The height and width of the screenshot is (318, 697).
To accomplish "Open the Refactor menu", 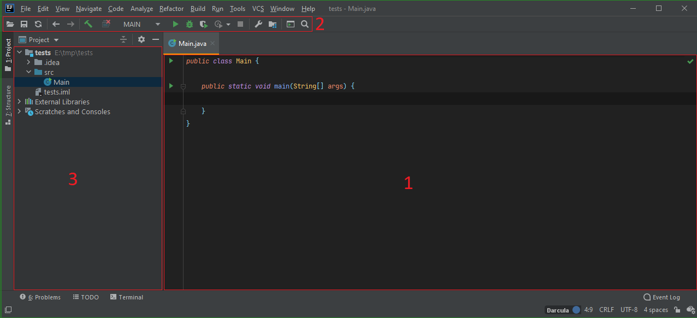I will [x=171, y=8].
